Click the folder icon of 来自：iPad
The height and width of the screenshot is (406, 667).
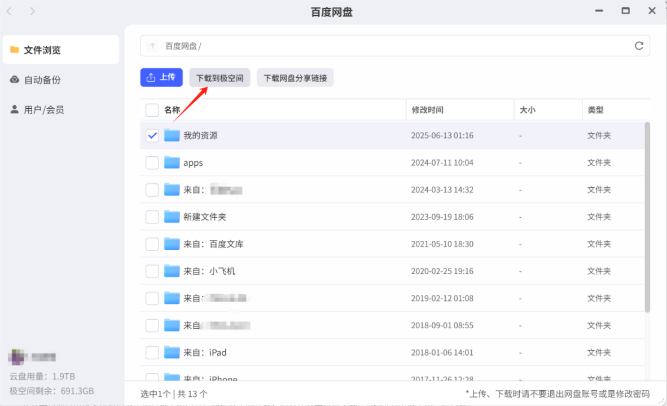(172, 352)
